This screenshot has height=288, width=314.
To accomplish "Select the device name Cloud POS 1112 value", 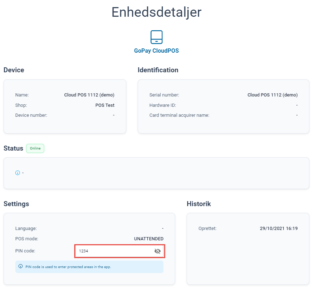I will pyautogui.click(x=89, y=95).
